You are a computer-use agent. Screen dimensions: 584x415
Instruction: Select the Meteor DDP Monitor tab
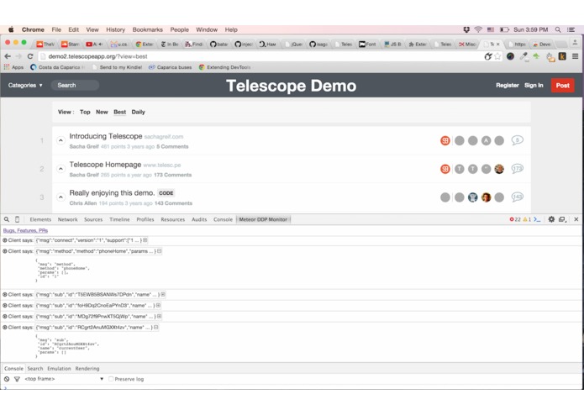tap(263, 219)
